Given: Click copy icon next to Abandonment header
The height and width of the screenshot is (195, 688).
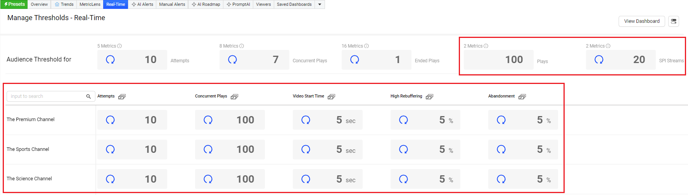Looking at the screenshot, I should (x=522, y=97).
